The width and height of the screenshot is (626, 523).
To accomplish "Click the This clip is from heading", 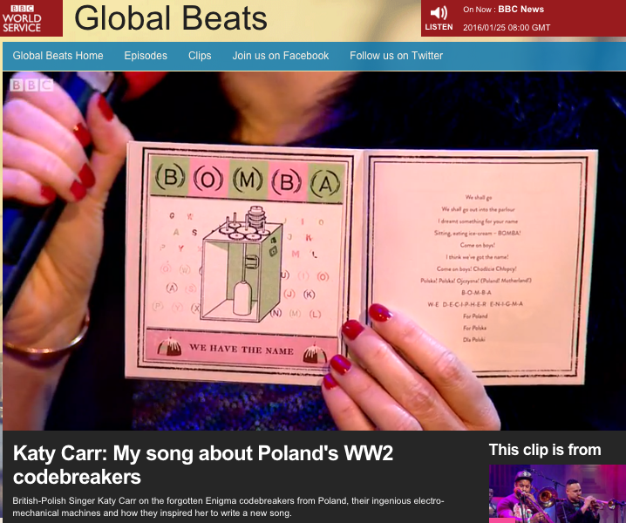I will (x=545, y=450).
